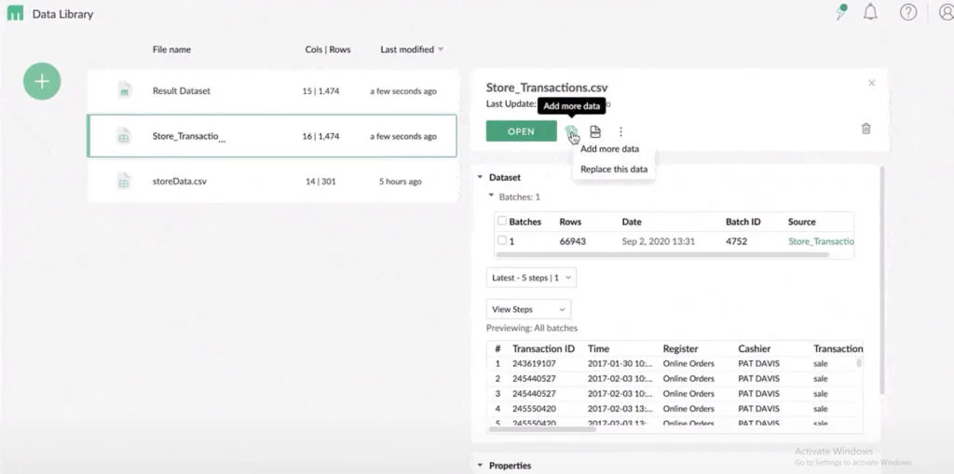Open the three-dot more options menu
The height and width of the screenshot is (474, 954).
620,131
